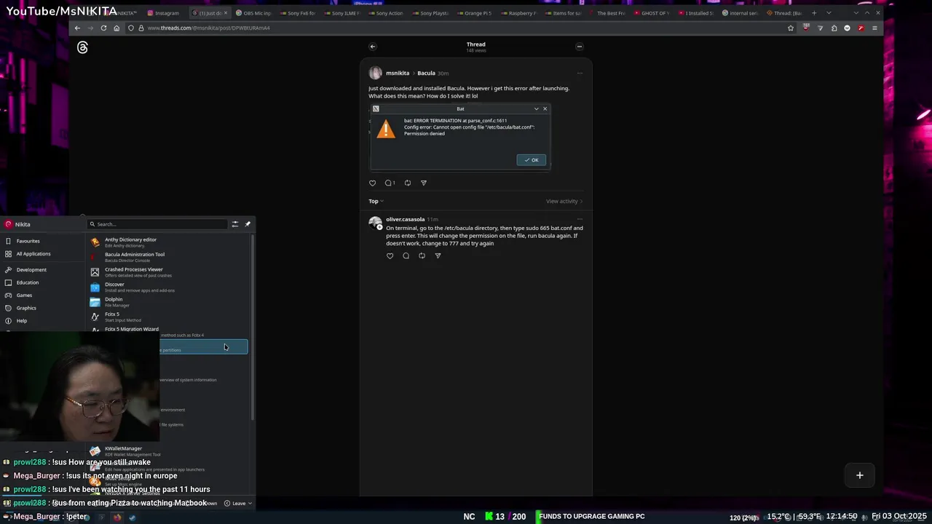The width and height of the screenshot is (932, 524).
Task: Open replies on msnikita's post
Action: click(x=390, y=183)
